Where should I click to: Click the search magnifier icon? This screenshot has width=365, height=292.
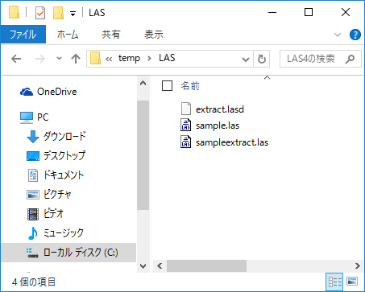pos(350,59)
